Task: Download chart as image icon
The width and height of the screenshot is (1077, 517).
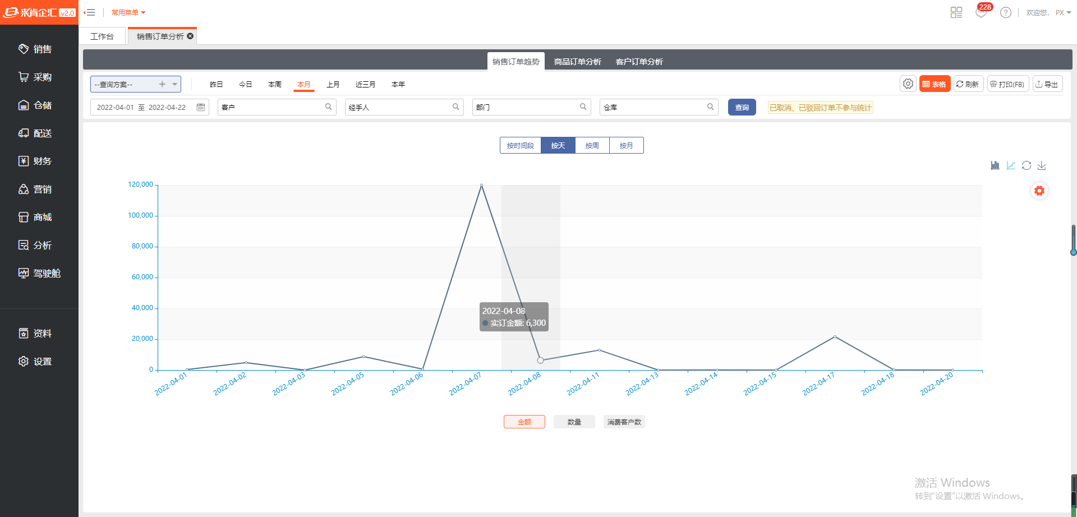Action: pos(1042,165)
